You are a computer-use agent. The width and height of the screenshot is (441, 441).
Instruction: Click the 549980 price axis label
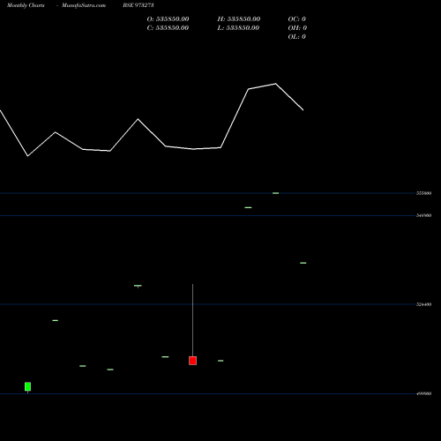tap(424, 215)
